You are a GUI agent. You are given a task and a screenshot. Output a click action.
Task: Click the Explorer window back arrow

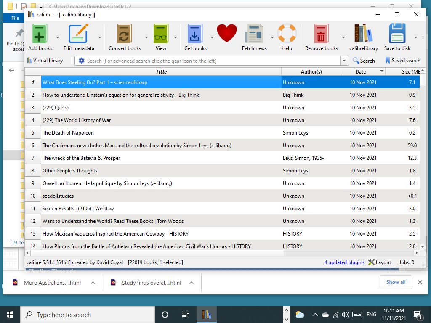pos(11,70)
